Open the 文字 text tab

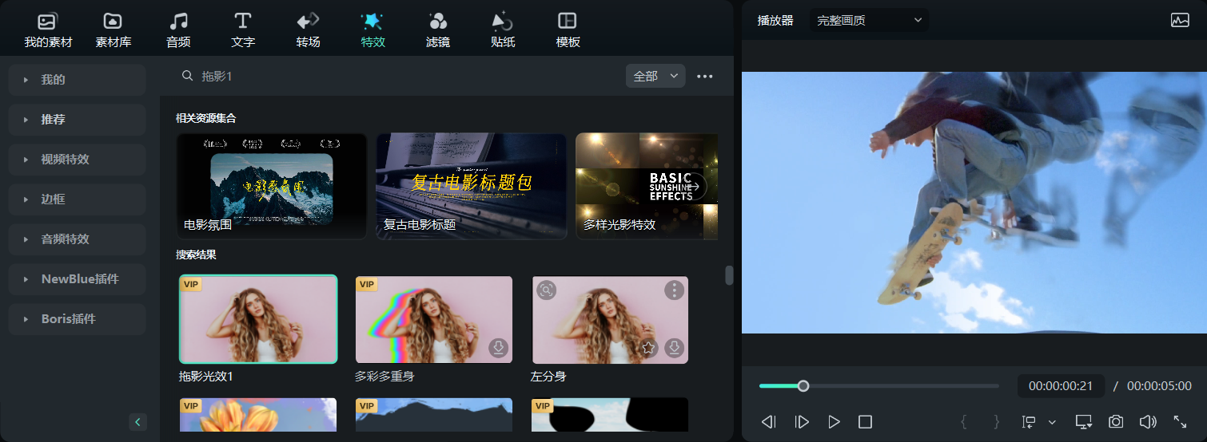coord(243,30)
